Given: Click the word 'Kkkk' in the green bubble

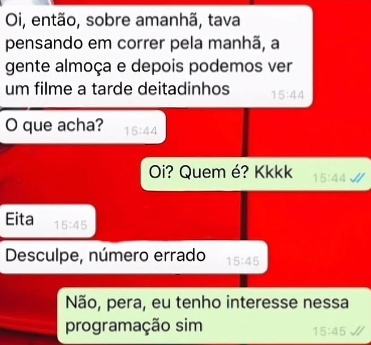Looking at the screenshot, I should (273, 172).
